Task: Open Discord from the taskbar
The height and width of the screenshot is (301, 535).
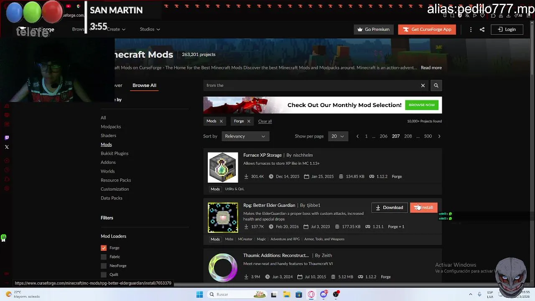Action: click(324, 294)
